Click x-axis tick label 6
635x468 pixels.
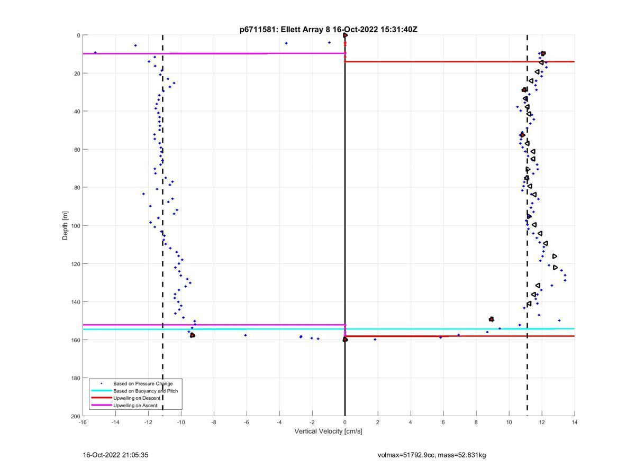[443, 422]
